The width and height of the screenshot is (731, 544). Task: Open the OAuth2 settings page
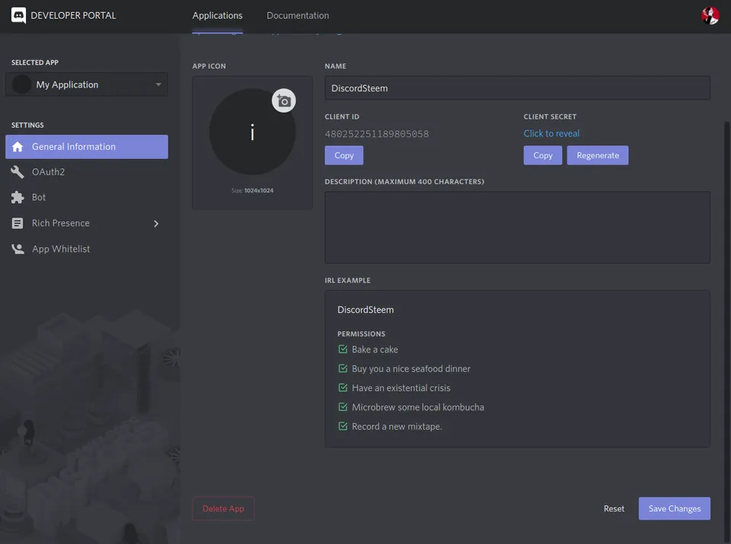87,172
